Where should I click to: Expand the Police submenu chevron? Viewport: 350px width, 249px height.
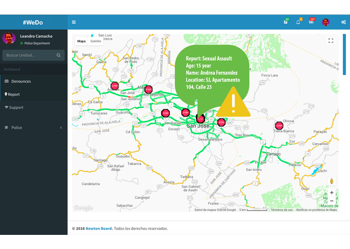tap(61, 128)
